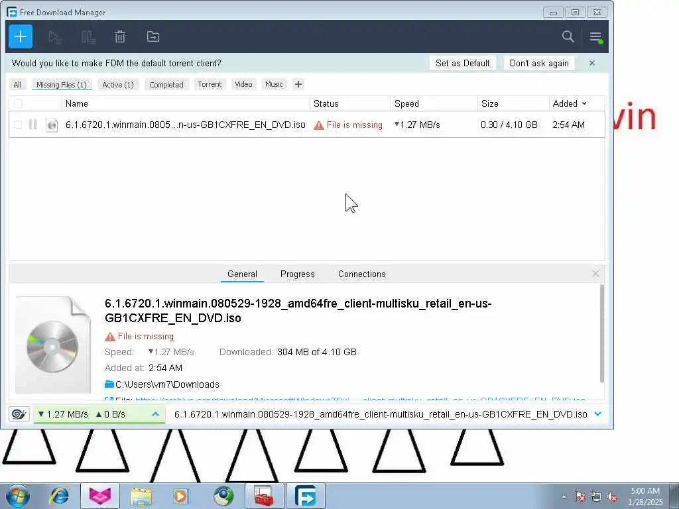Switch to Free Download Manager taskbar icon
This screenshot has width=679, height=509.
click(305, 496)
